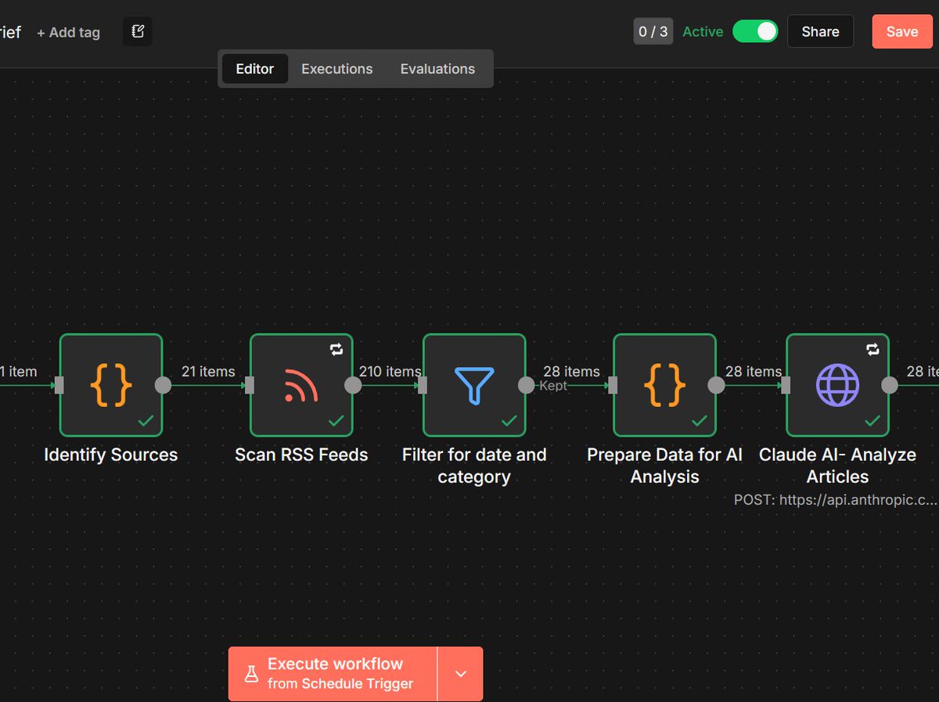
Task: Execute workflow from Schedule Trigger
Action: point(333,674)
